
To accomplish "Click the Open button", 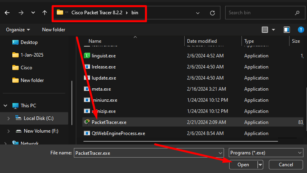I will pos(243,165).
